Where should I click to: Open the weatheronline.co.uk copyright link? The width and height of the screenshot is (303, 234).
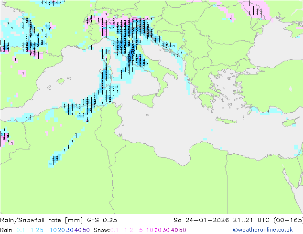coord(263,230)
